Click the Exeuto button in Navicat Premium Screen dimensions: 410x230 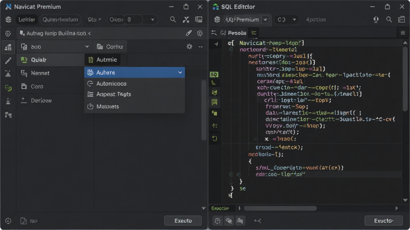click(183, 220)
